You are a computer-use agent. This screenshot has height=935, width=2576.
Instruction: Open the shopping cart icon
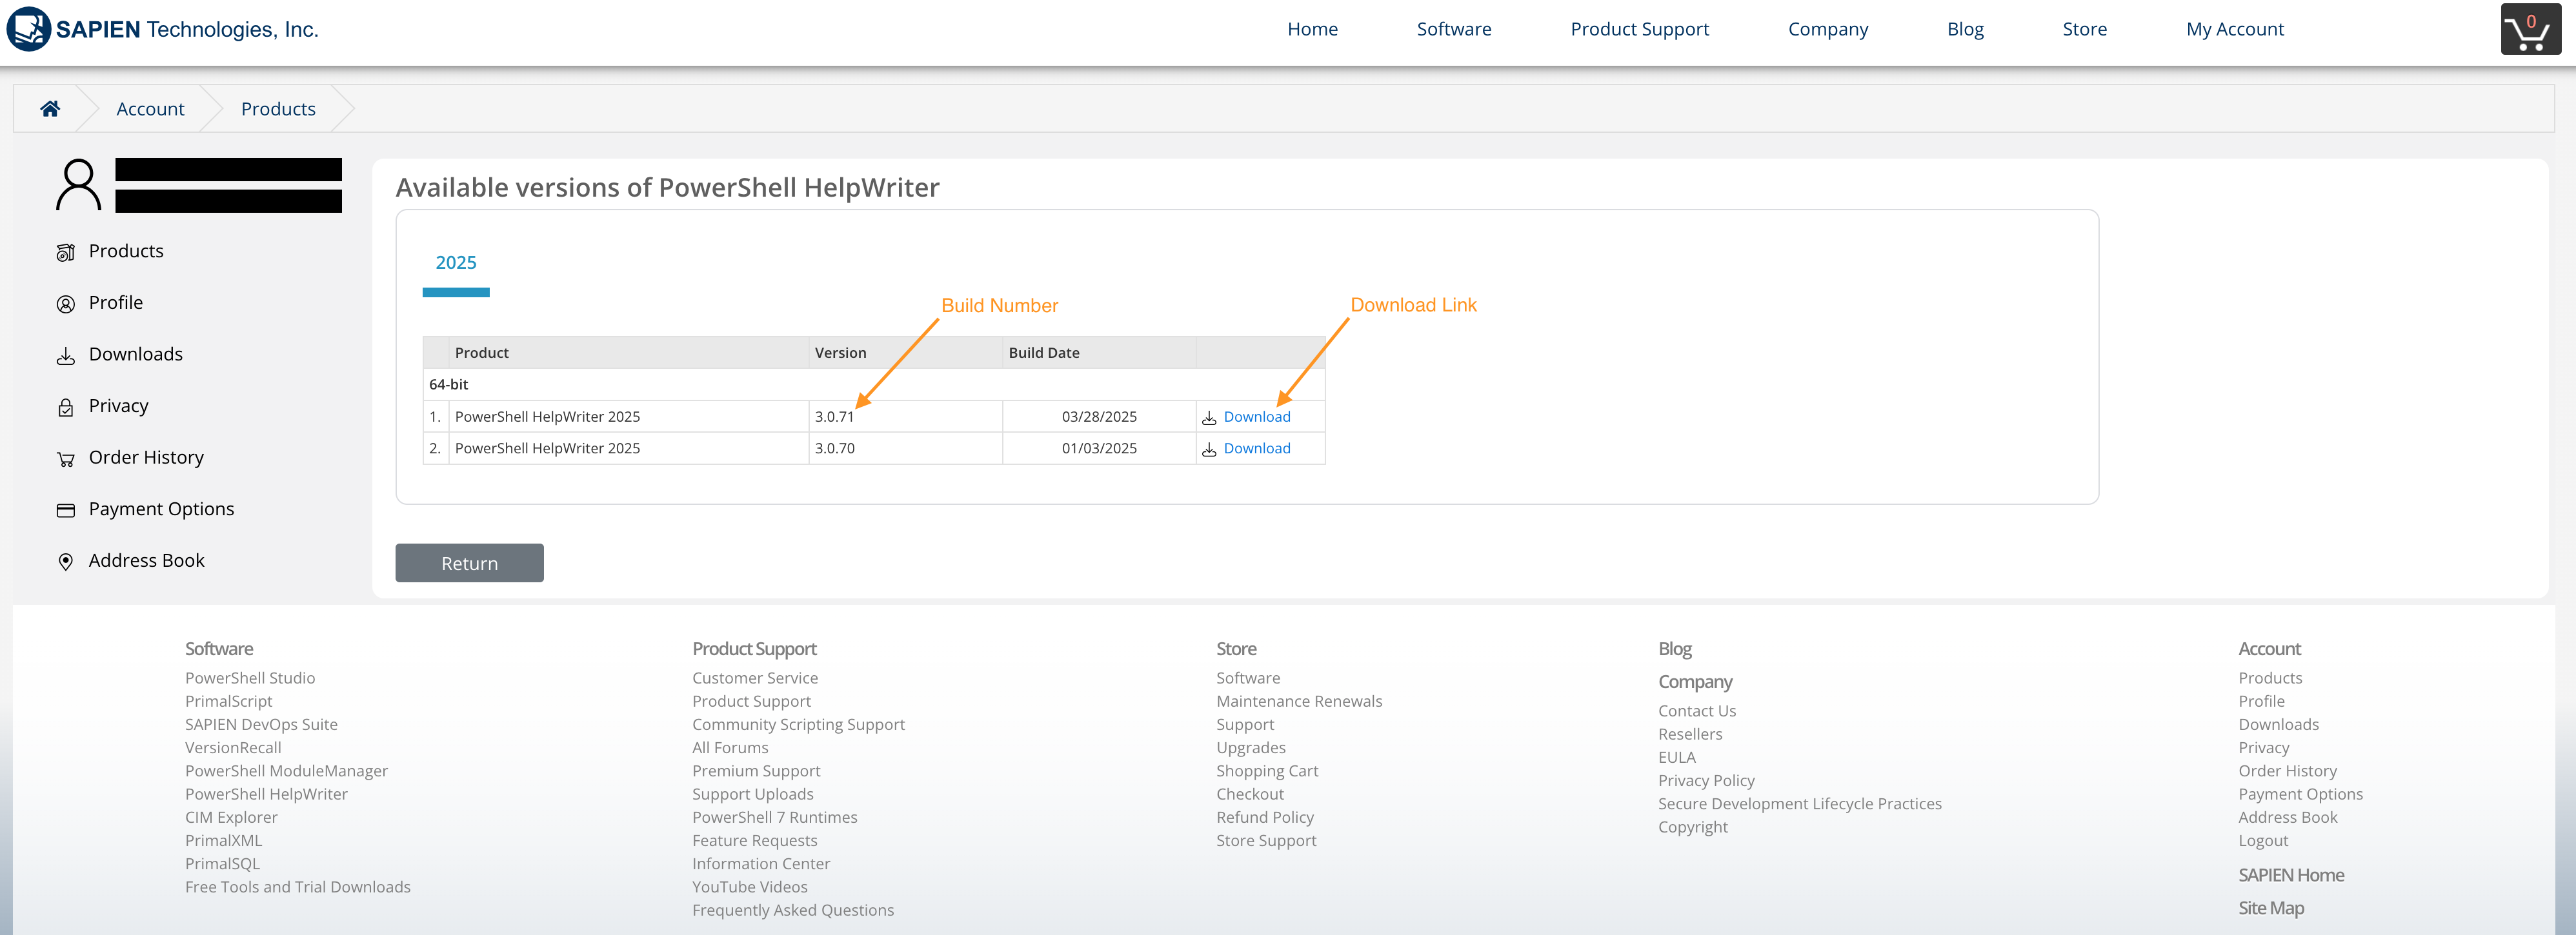coord(2530,29)
